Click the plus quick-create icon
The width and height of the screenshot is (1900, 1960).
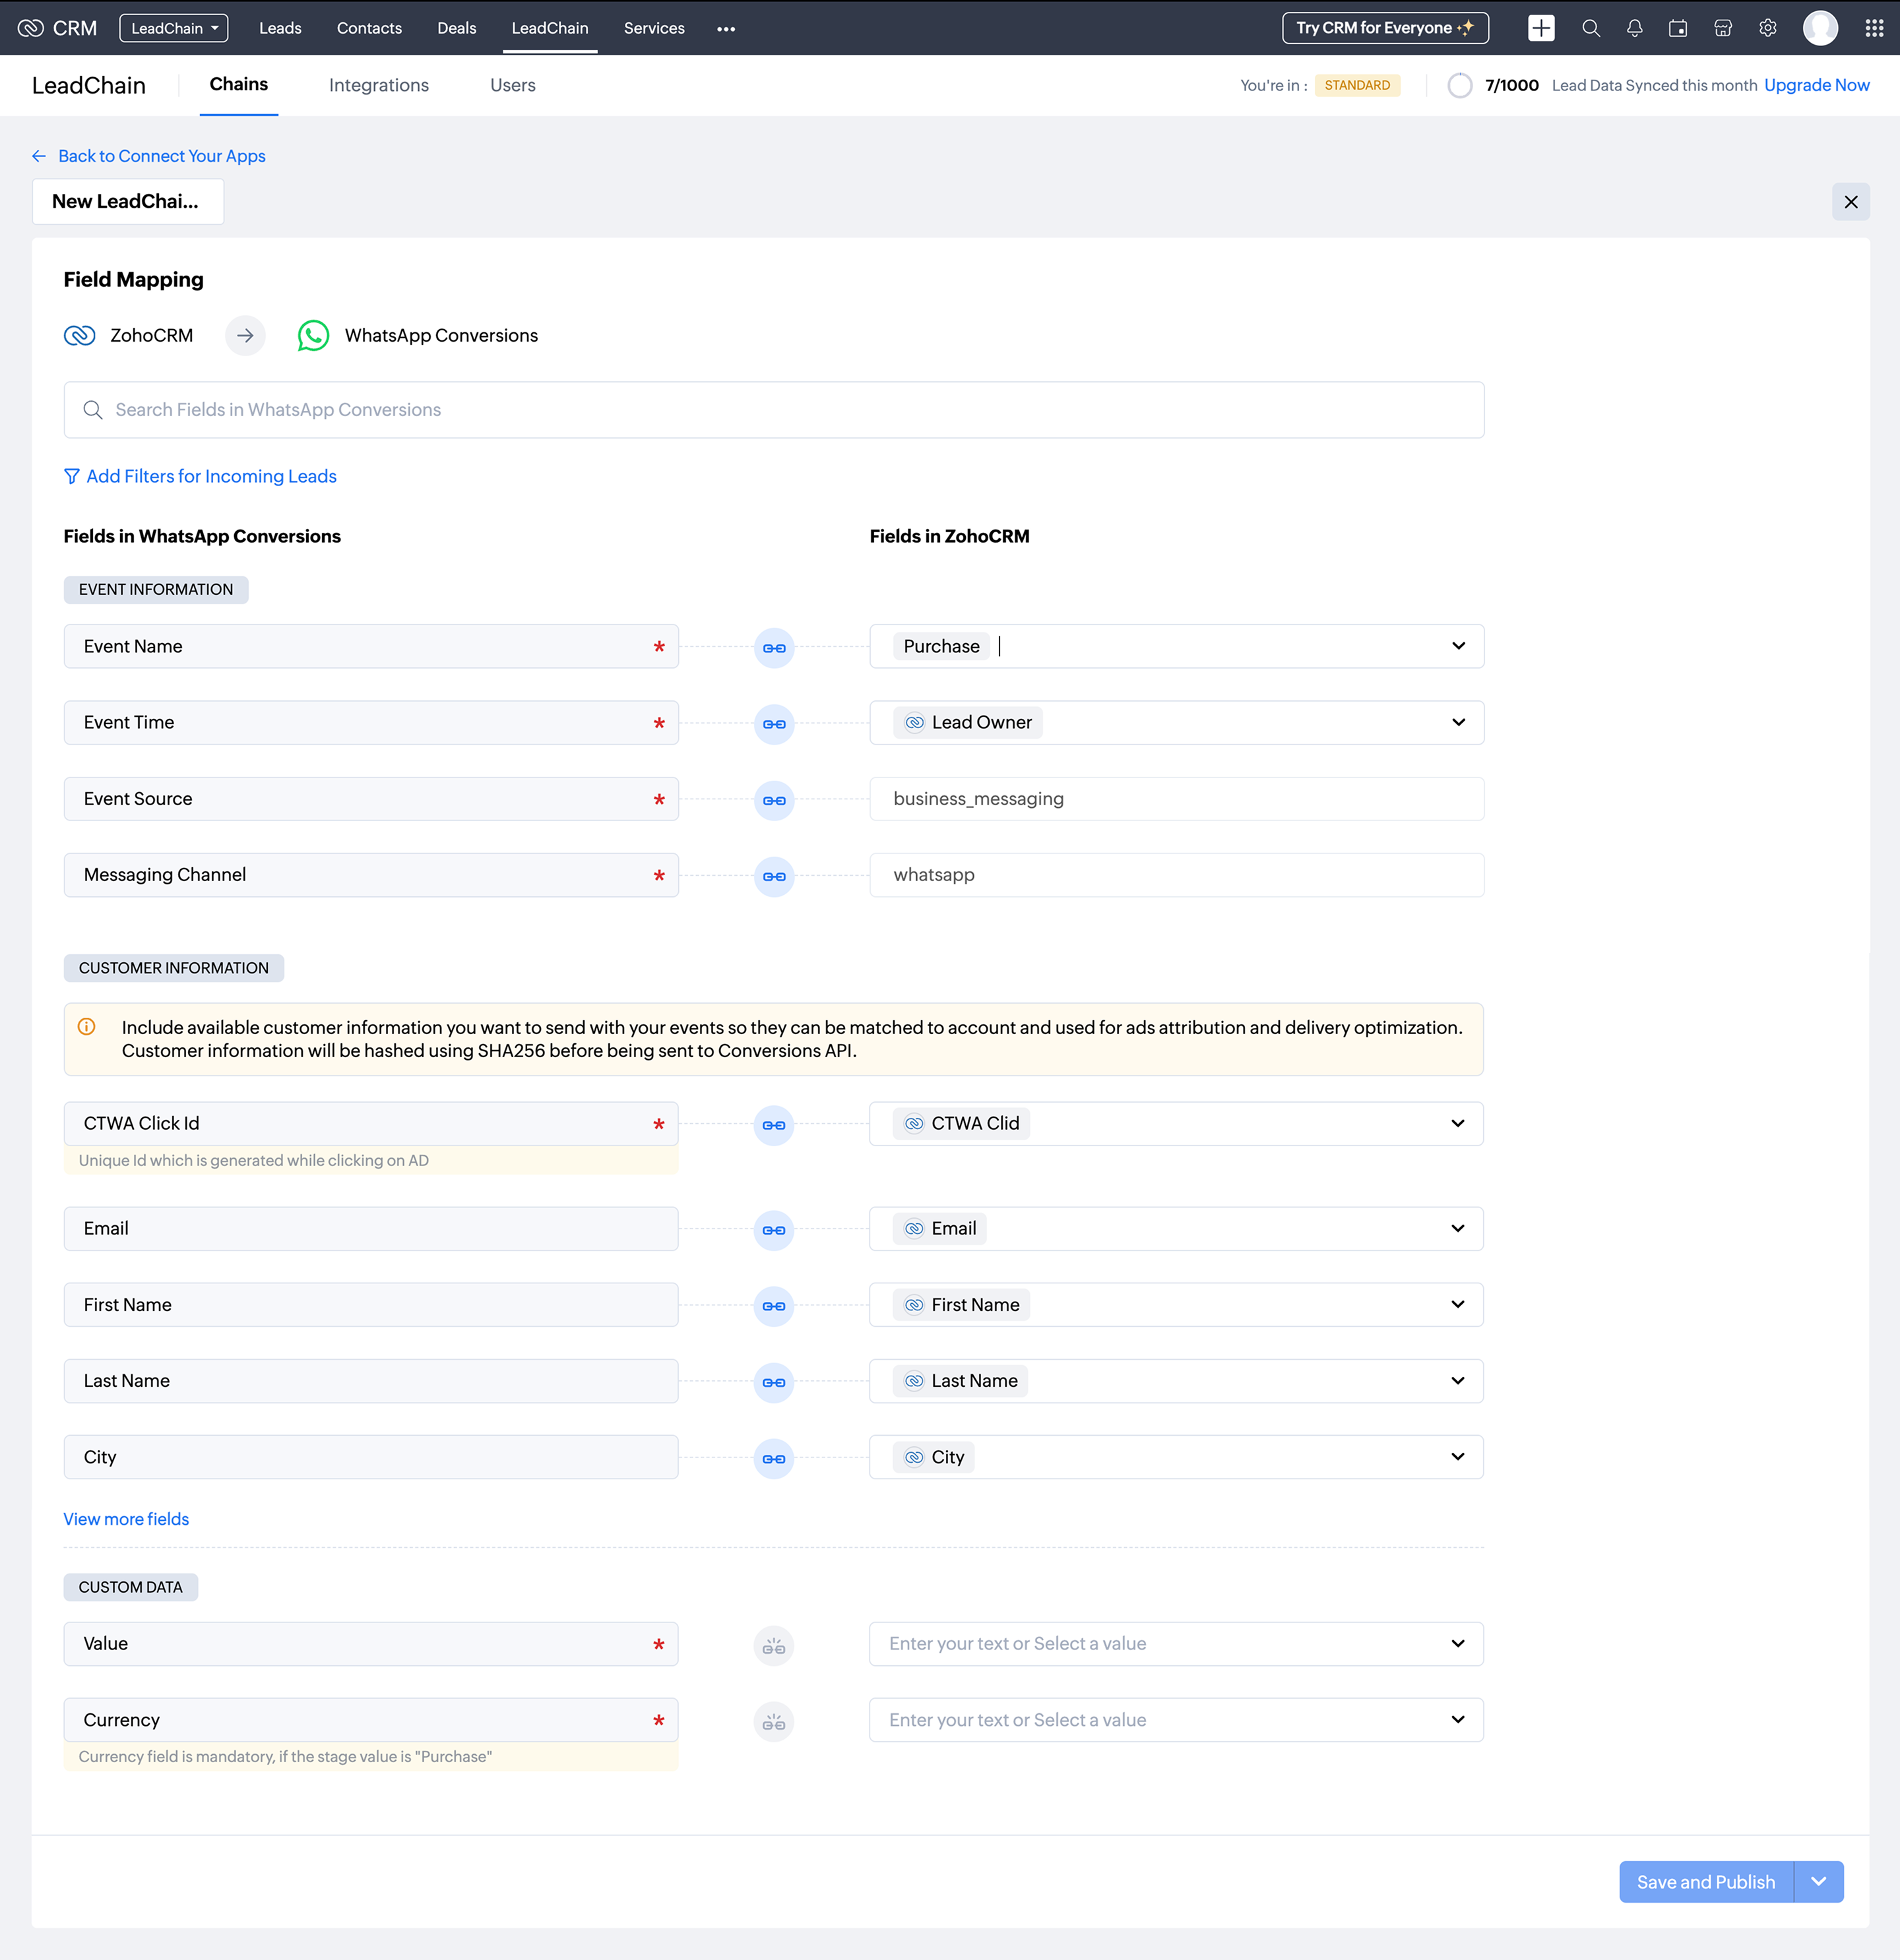click(1541, 28)
